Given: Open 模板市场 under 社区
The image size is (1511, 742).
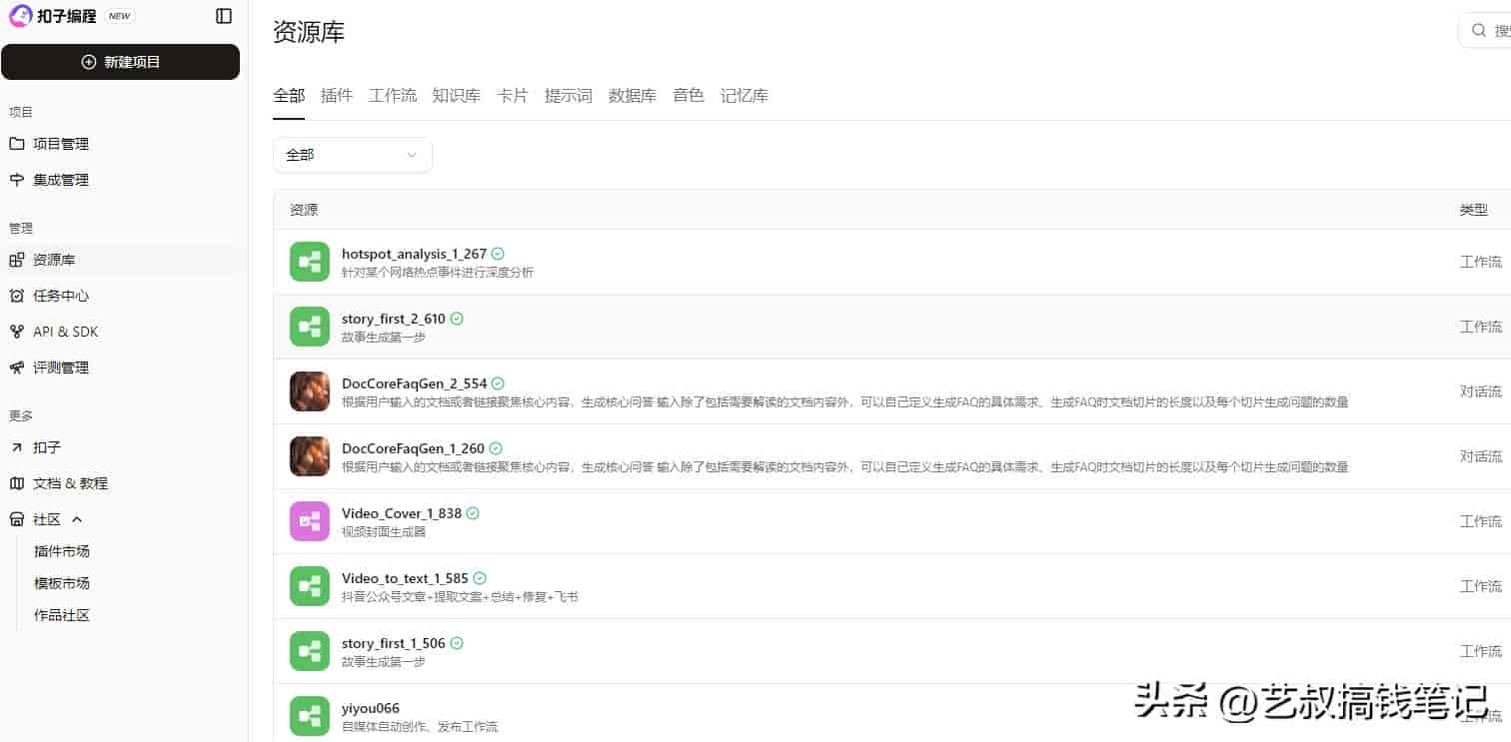Looking at the screenshot, I should point(62,583).
